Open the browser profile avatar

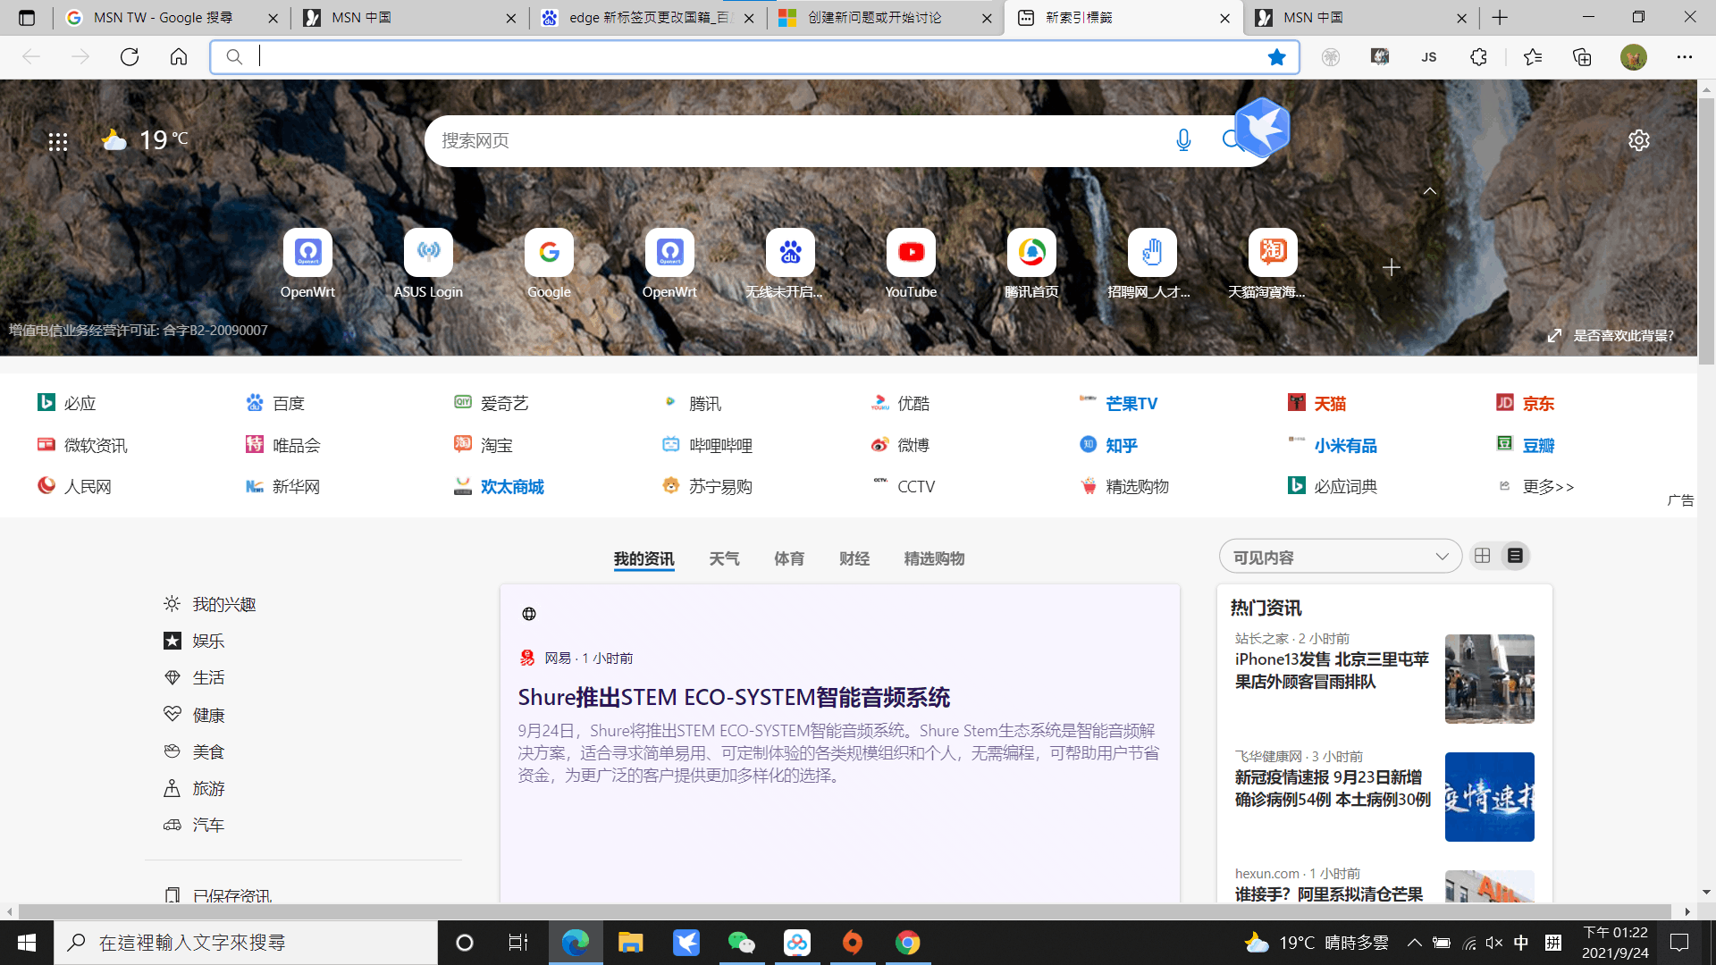click(x=1634, y=57)
